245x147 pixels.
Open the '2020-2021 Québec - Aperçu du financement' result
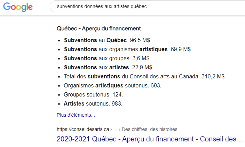(x=150, y=139)
